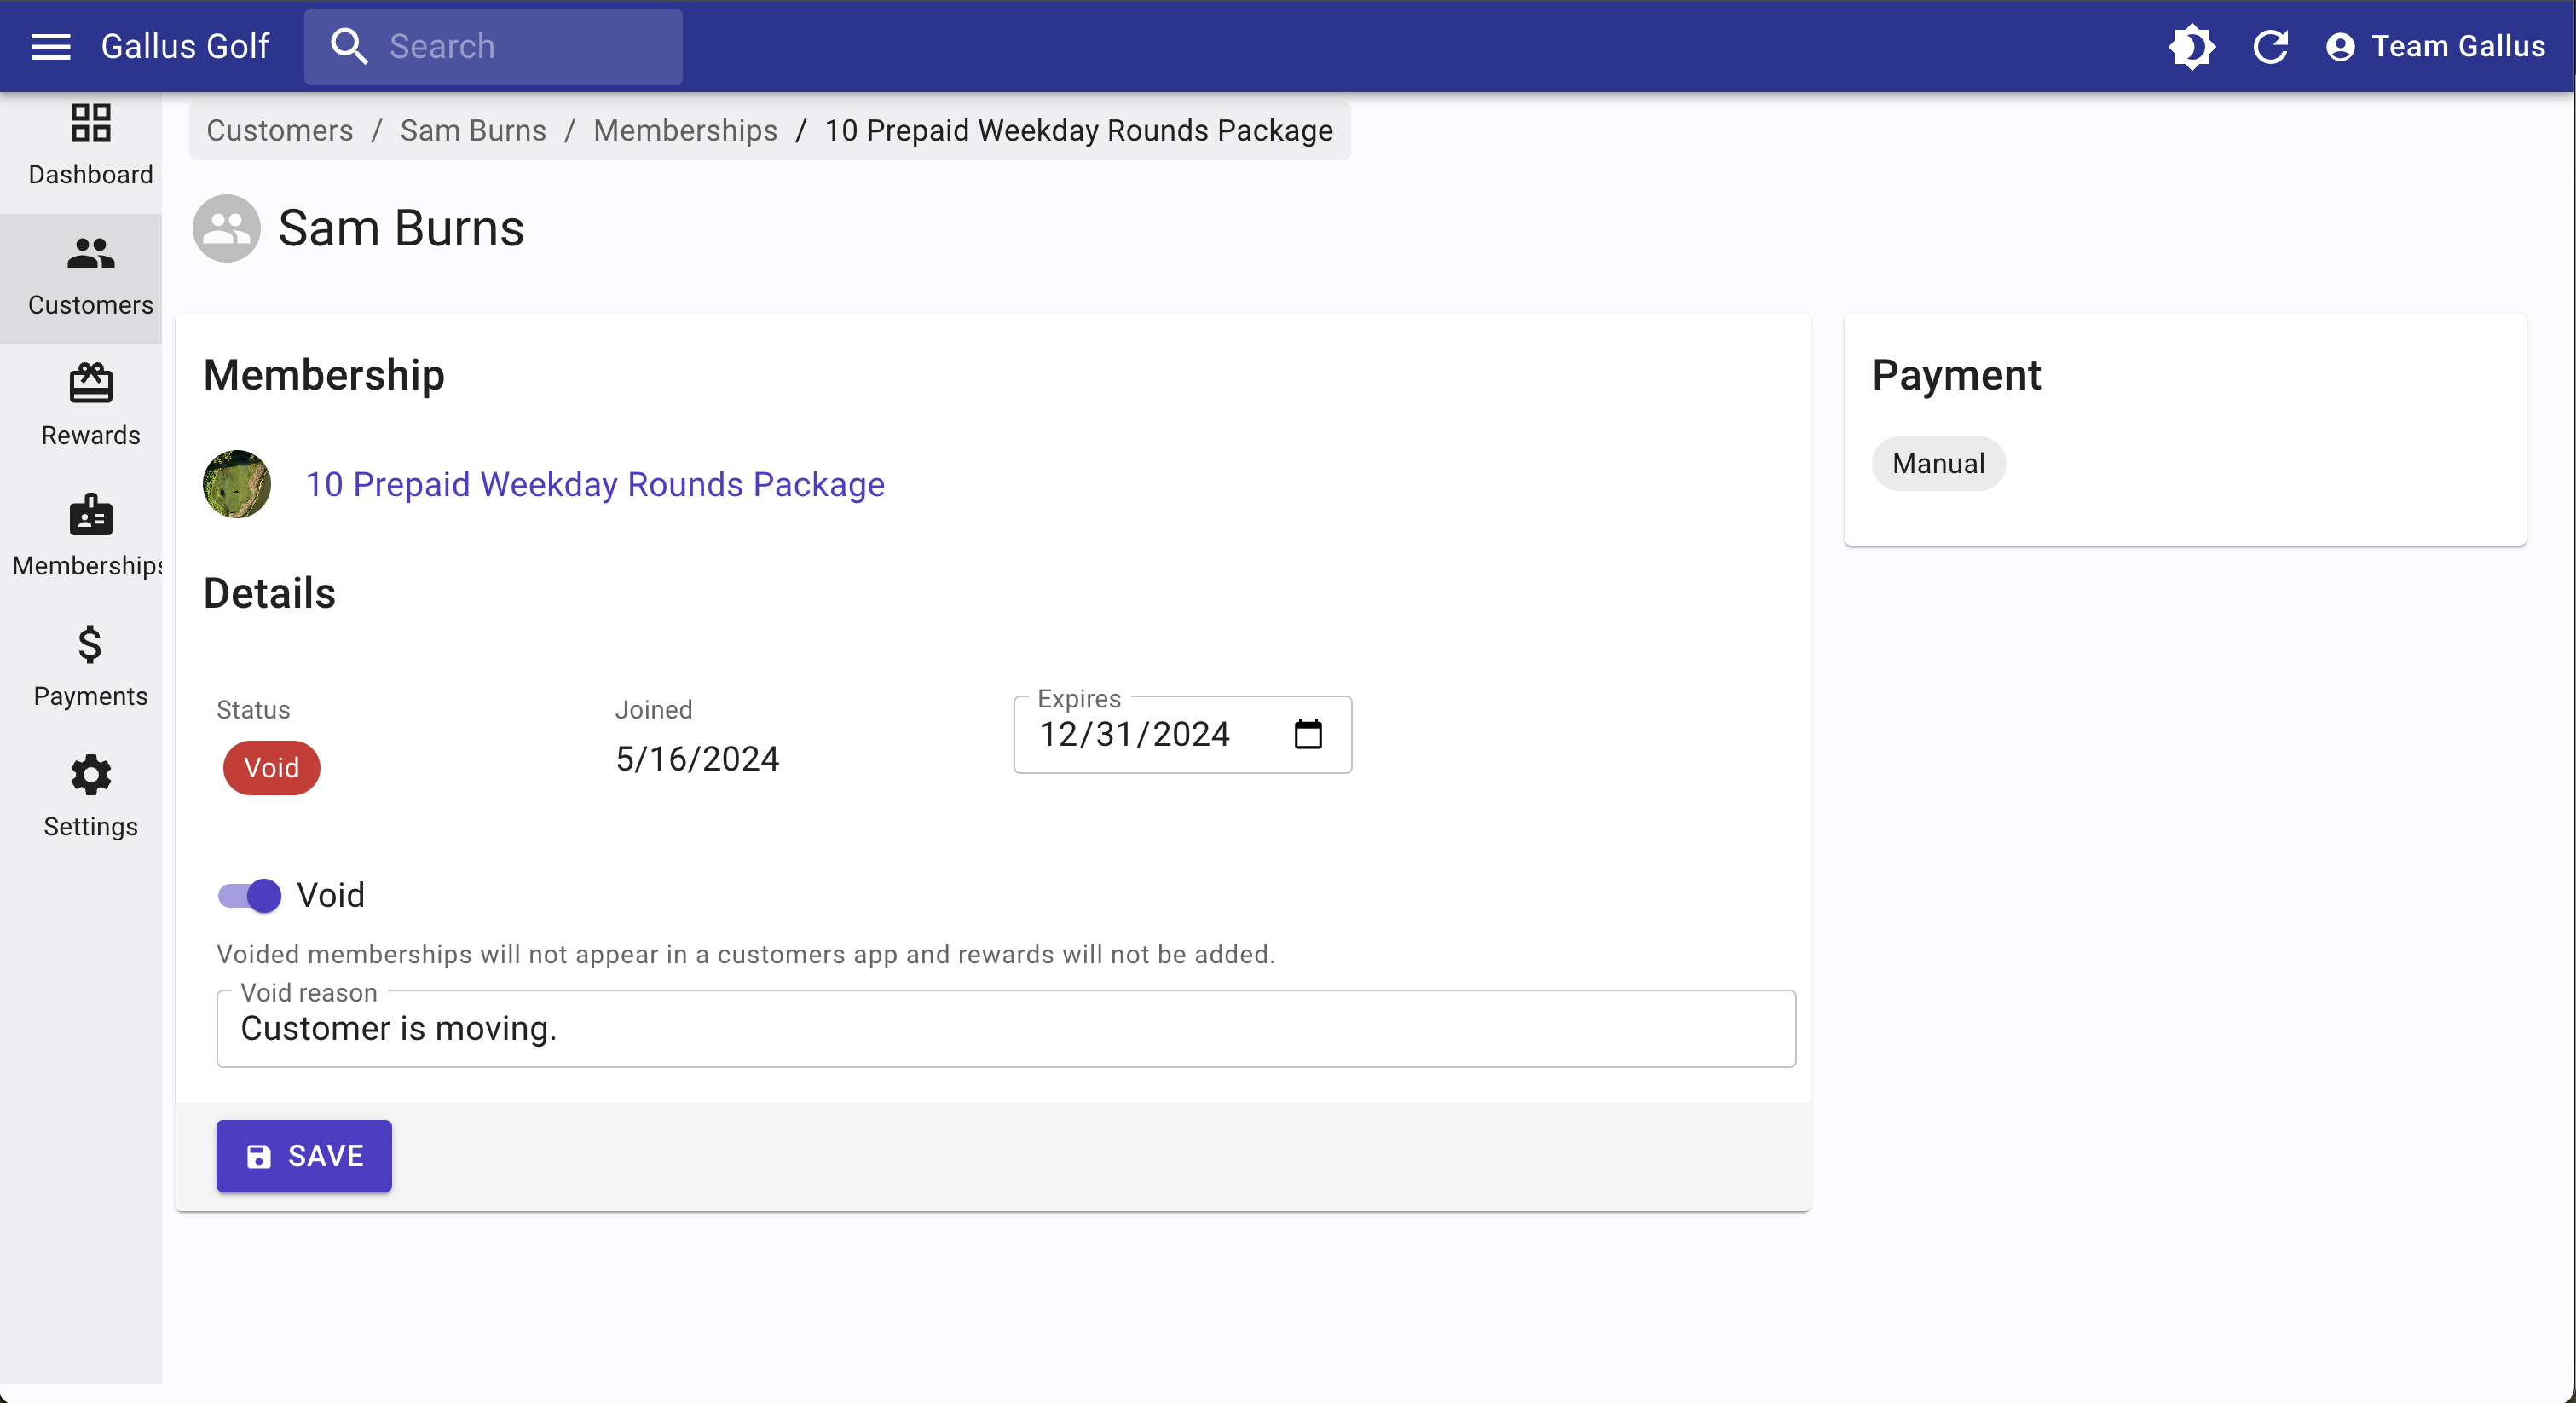
Task: Open the 10 Prepaid Weekday Rounds Package link
Action: tap(595, 484)
